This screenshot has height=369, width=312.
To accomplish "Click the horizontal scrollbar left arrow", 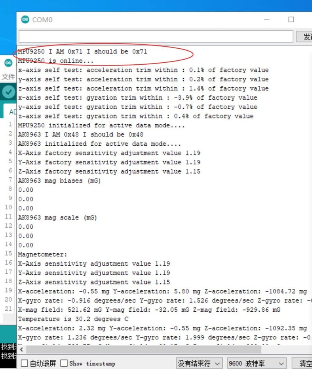I will [x=21, y=350].
